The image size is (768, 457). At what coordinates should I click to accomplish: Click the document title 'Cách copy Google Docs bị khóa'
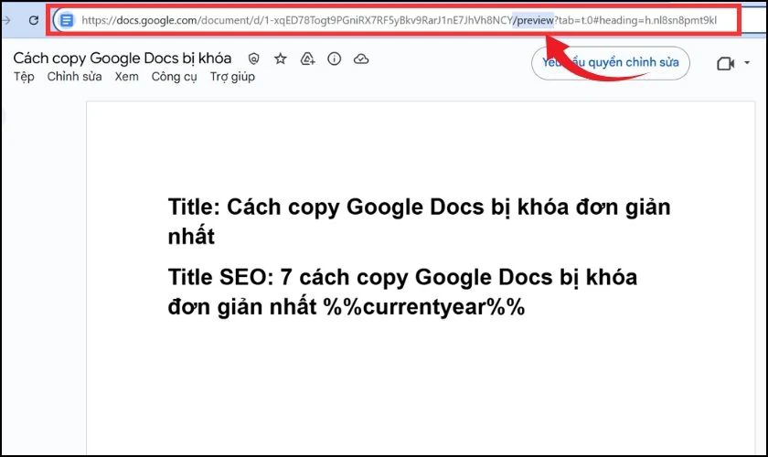pos(122,58)
